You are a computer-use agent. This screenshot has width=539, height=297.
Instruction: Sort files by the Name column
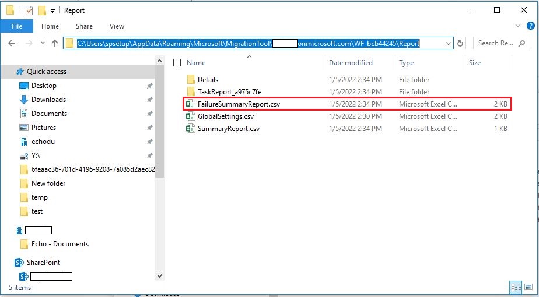pos(196,63)
